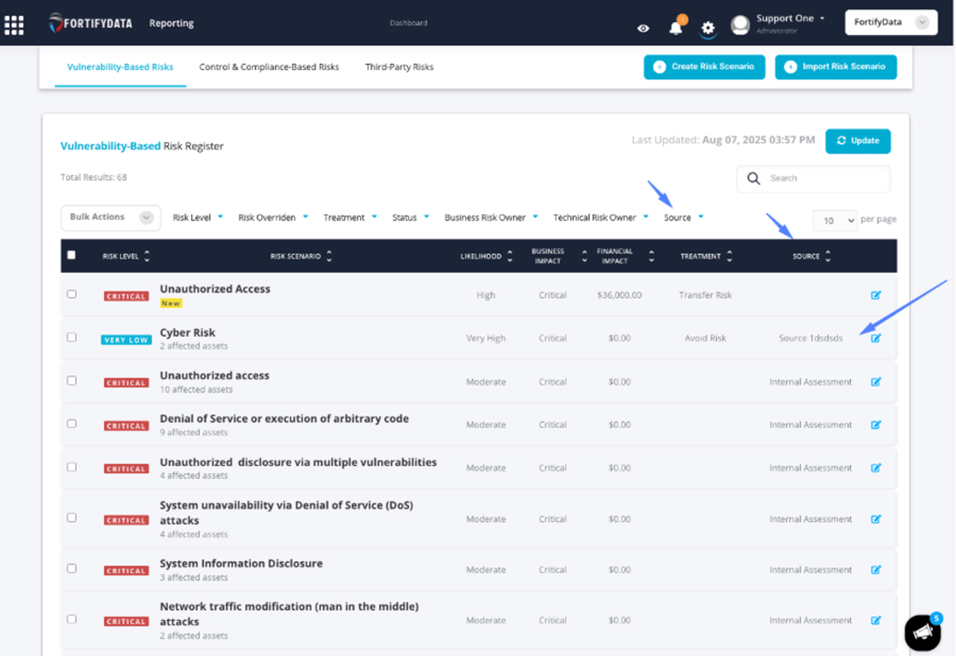Click the FortifyData logo

(88, 23)
